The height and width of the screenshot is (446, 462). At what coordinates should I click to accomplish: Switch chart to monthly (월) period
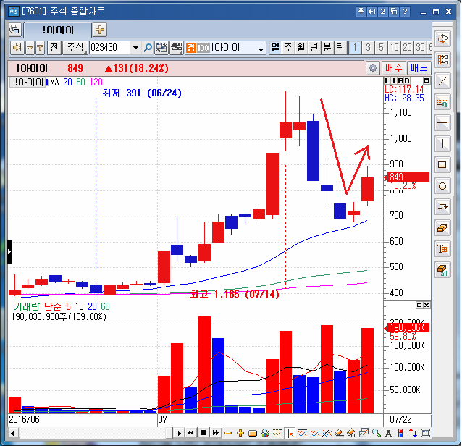[301, 48]
